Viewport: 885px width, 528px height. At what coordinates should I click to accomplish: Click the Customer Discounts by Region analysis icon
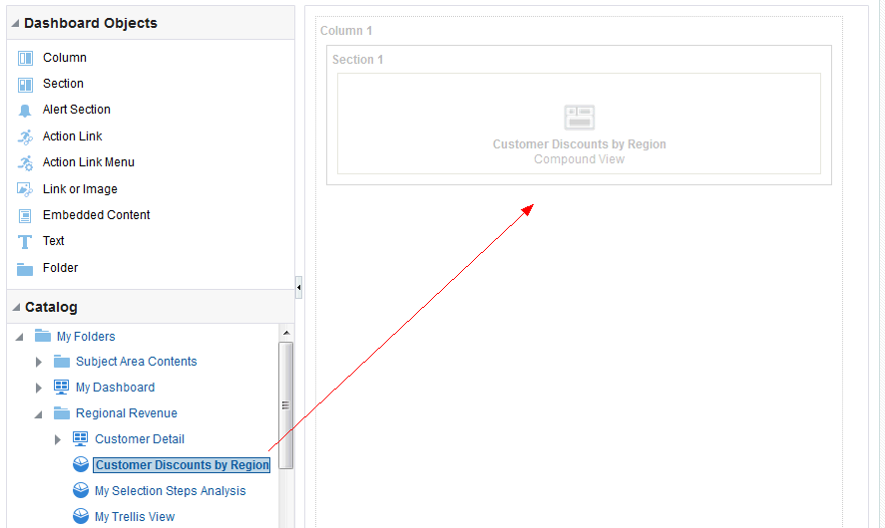[81, 464]
